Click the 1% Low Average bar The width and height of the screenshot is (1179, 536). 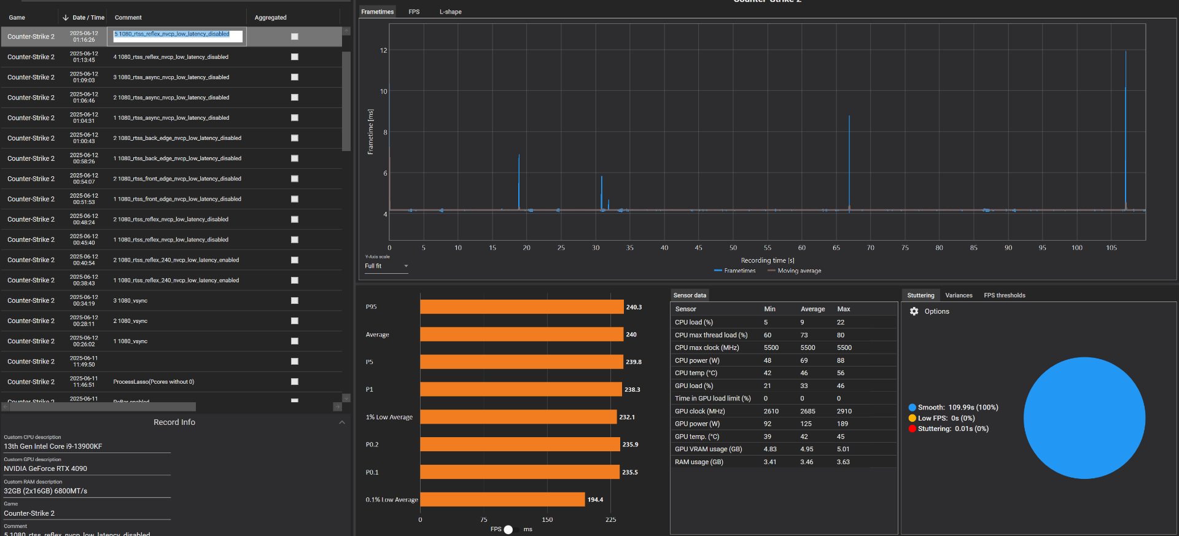pyautogui.click(x=518, y=417)
